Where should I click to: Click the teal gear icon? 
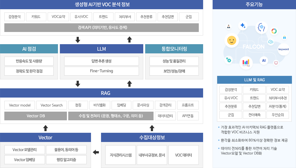pyautogui.click(x=229, y=60)
